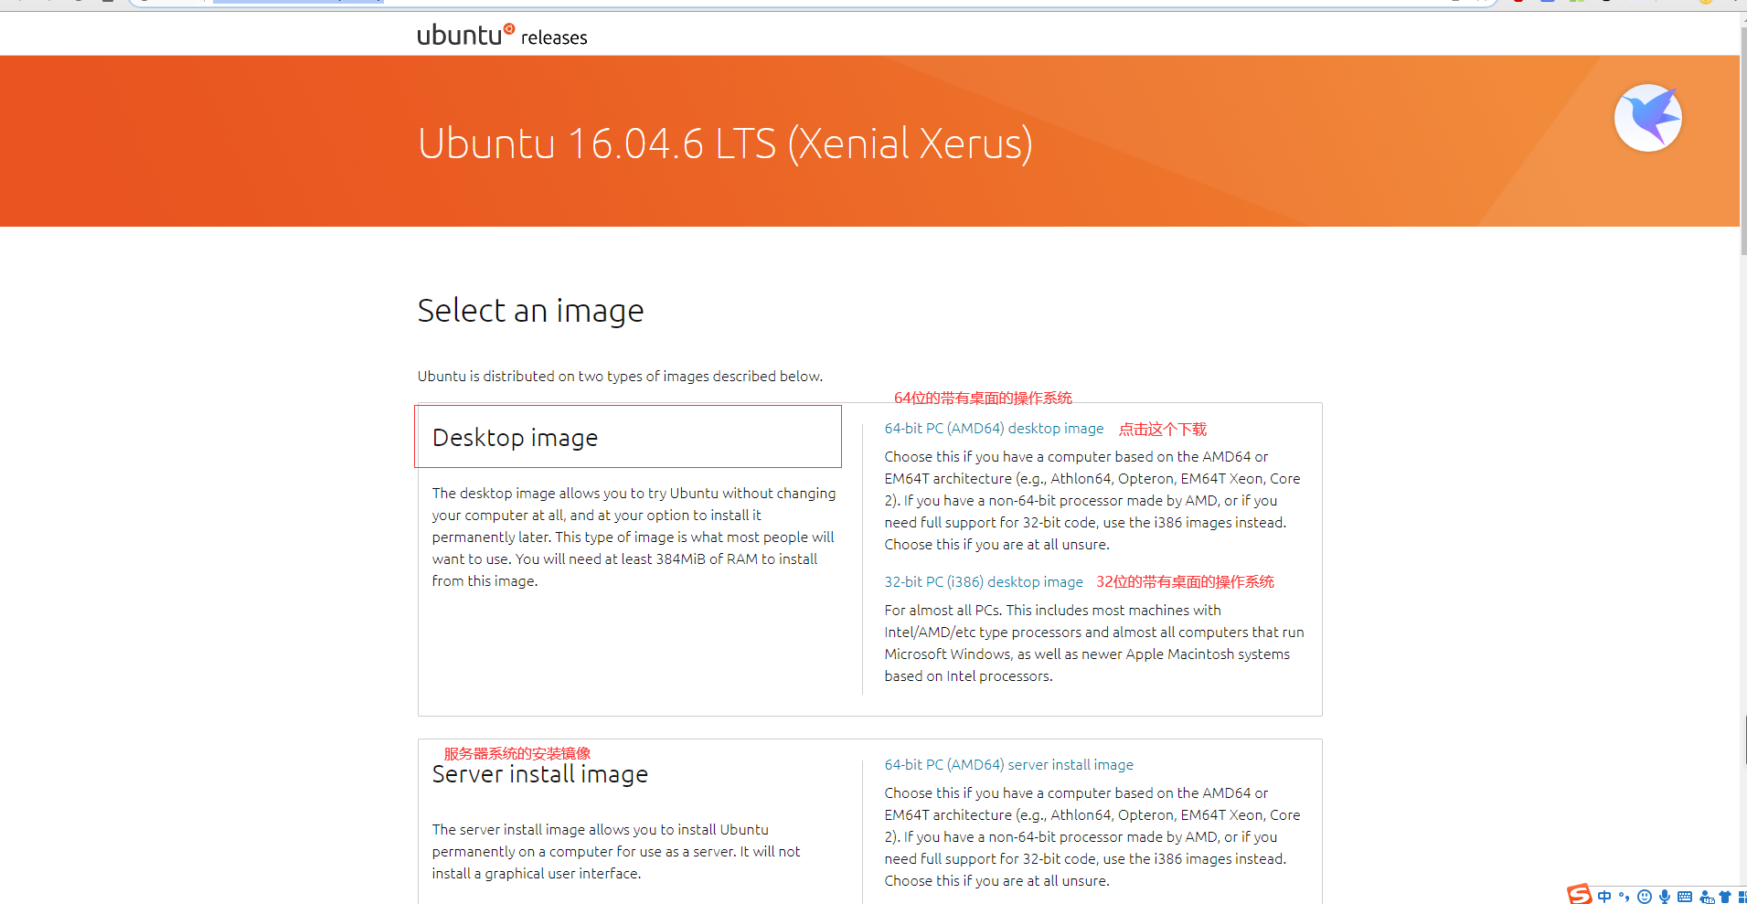Screen dimensions: 1747x904
Task: Open the 64-bit PC (AMD64) desktop image link
Action: pyautogui.click(x=994, y=428)
